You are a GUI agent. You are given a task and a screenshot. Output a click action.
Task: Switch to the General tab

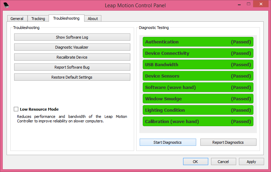click(17, 19)
